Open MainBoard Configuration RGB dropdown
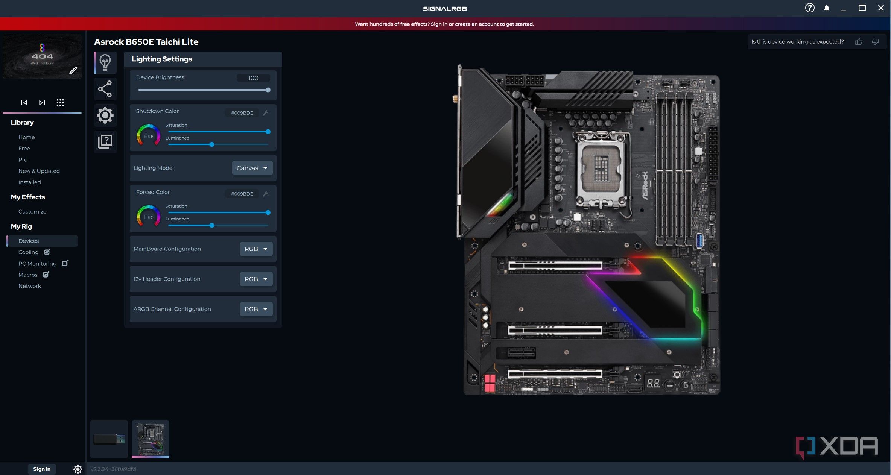891x475 pixels. [x=256, y=249]
